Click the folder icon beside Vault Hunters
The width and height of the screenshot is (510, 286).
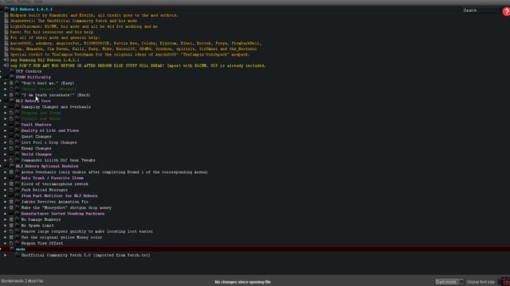pos(18,125)
